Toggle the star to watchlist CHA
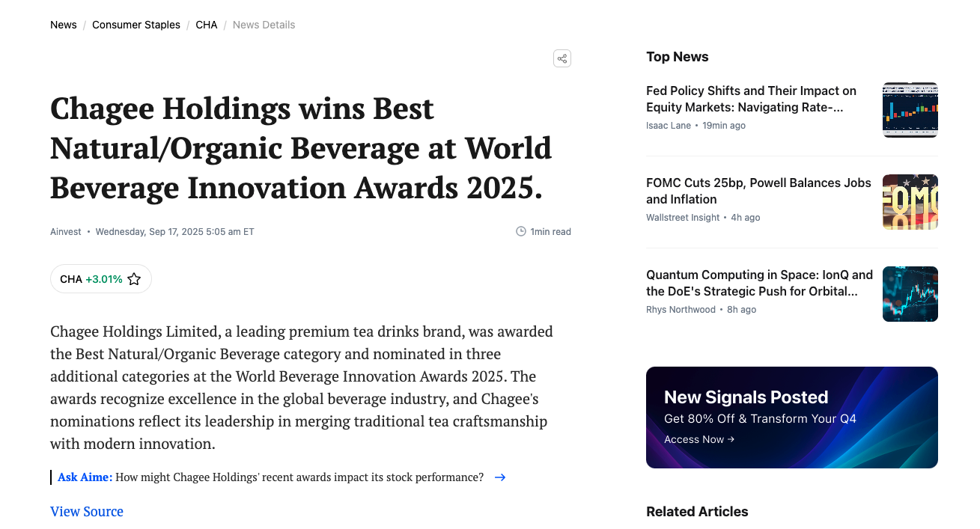 [134, 279]
